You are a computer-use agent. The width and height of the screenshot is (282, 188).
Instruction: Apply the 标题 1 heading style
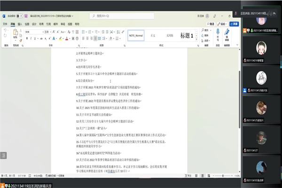[x=186, y=36]
